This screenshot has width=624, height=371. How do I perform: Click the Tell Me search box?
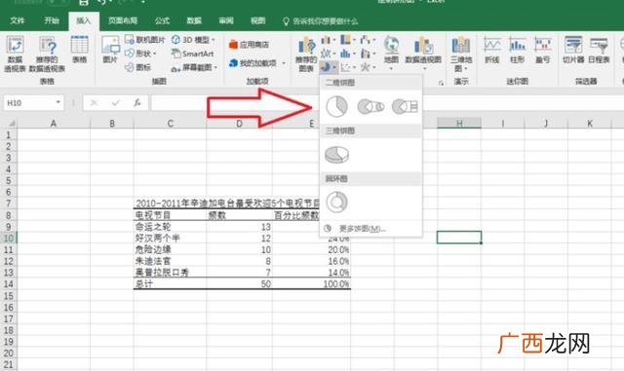pyautogui.click(x=321, y=21)
